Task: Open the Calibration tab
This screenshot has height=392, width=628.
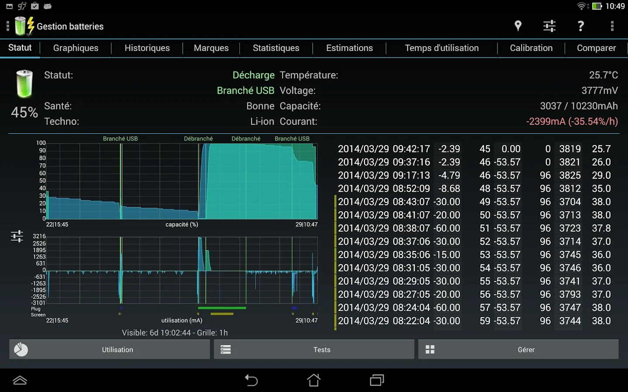Action: pos(531,48)
